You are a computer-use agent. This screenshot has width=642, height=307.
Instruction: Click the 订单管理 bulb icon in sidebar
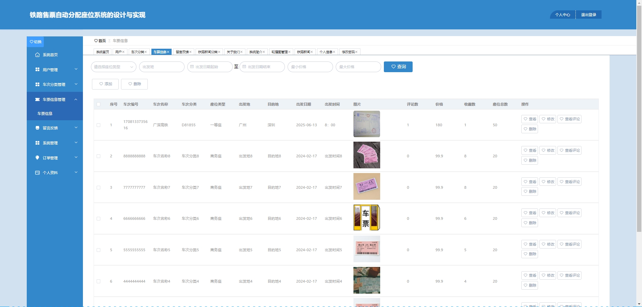point(37,158)
